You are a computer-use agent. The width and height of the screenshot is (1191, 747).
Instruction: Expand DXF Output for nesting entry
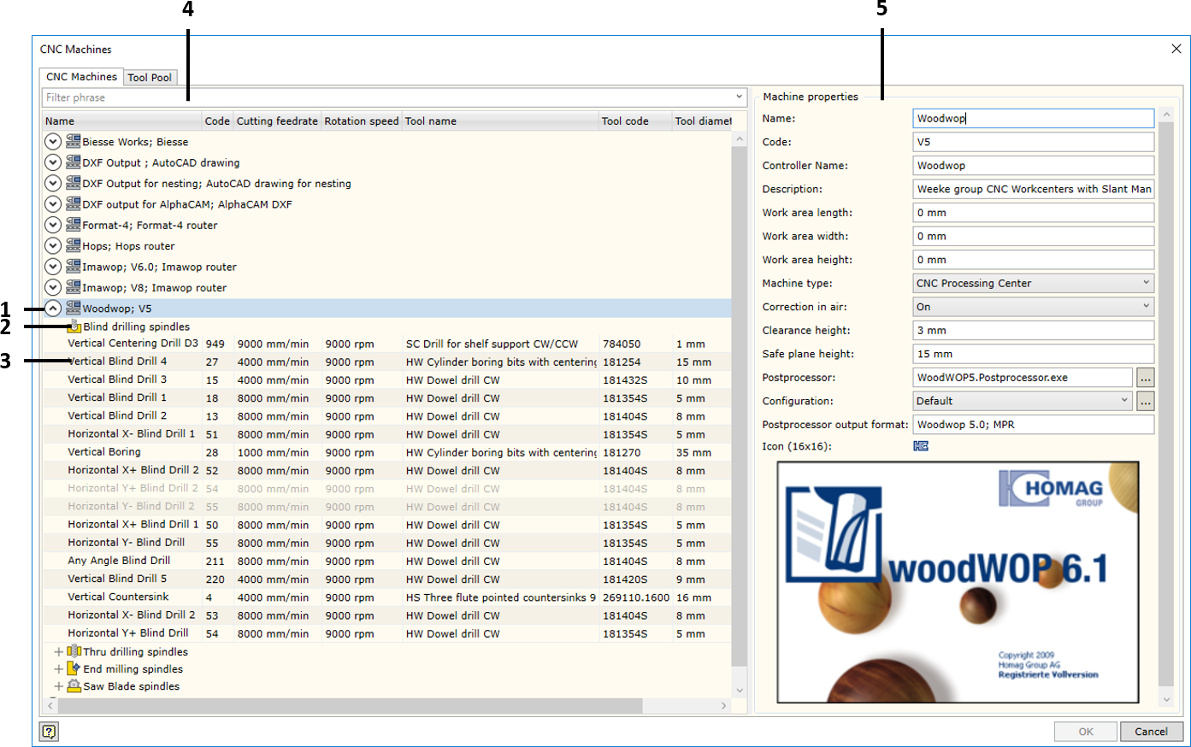53,183
